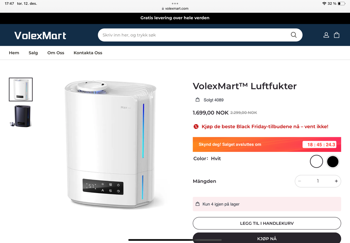Click LEGG TIL I HANDLEKURV button
350x243 pixels.
click(267, 223)
